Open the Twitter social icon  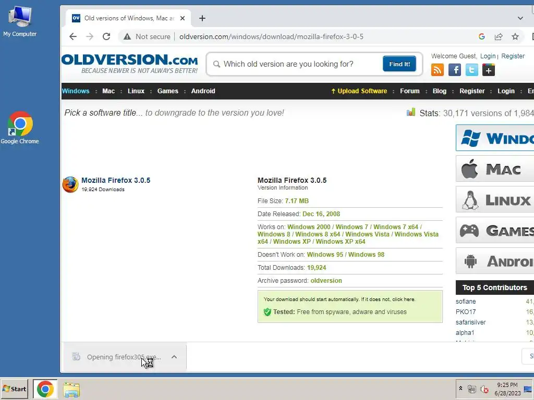(471, 70)
